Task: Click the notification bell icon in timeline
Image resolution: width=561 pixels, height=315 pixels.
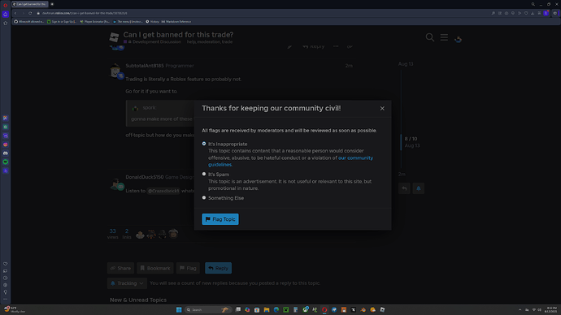Action: click(418, 188)
